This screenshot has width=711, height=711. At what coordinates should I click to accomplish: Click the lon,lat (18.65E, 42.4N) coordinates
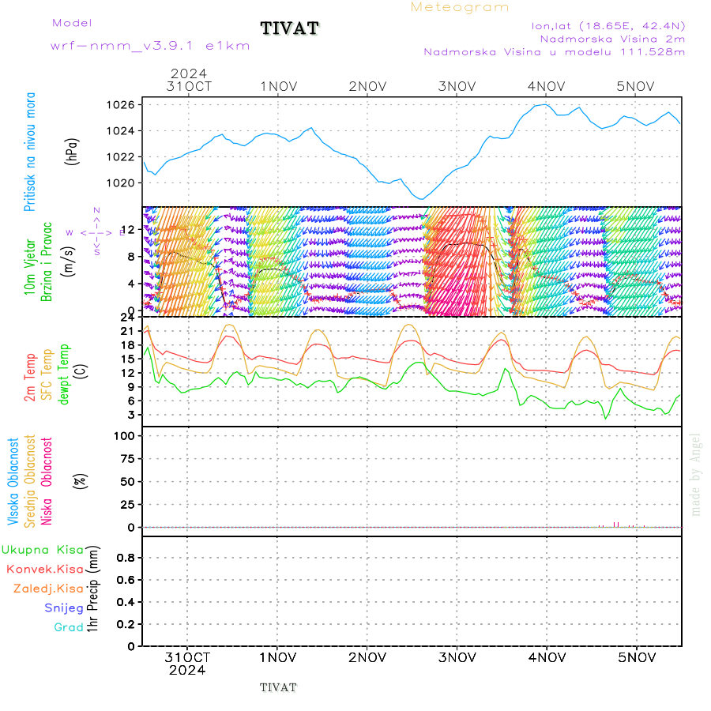(608, 26)
